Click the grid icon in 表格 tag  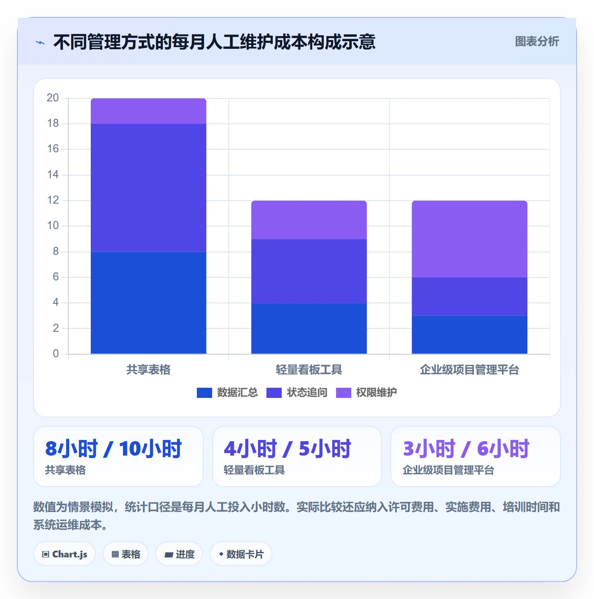tap(115, 554)
